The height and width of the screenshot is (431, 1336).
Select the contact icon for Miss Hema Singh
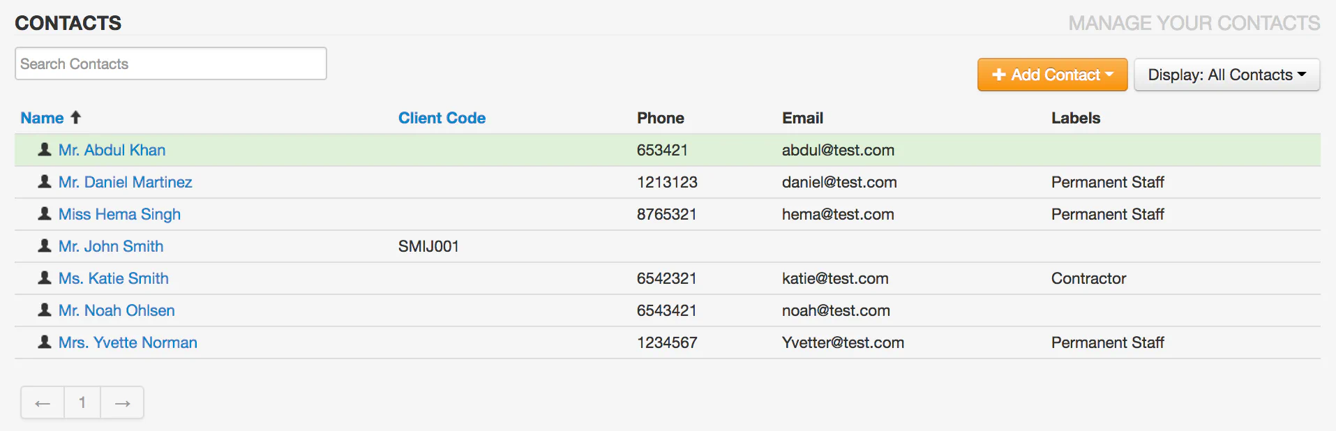coord(43,213)
